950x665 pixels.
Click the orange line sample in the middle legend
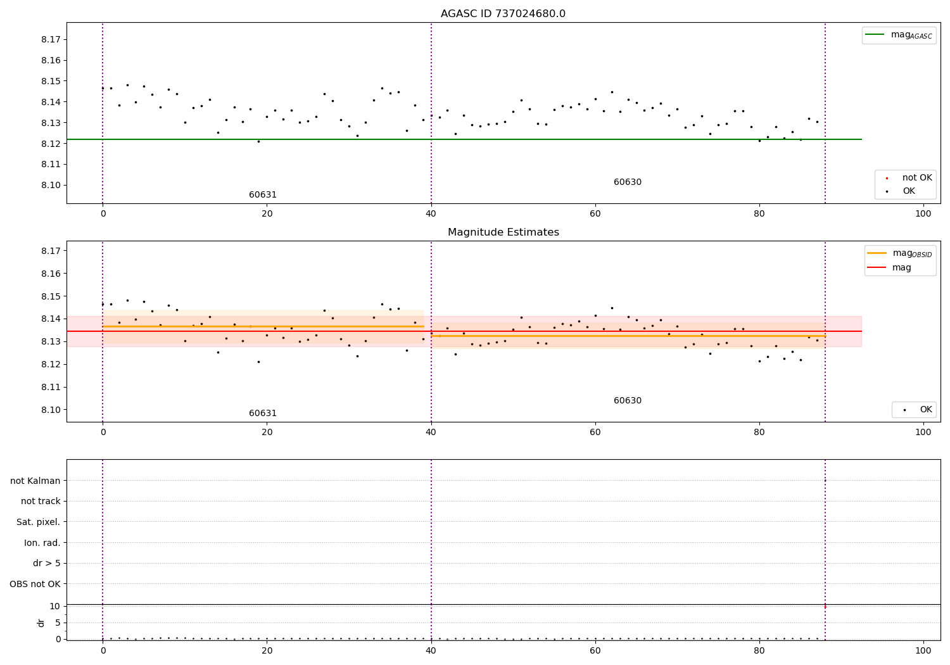[877, 253]
